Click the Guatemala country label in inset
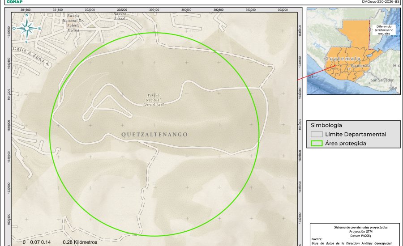Viewport: 403px width, 246px height. pyautogui.click(x=343, y=59)
